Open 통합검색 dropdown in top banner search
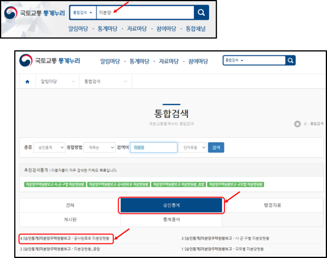Image resolution: width=327 pixels, height=258 pixels. 83,12
